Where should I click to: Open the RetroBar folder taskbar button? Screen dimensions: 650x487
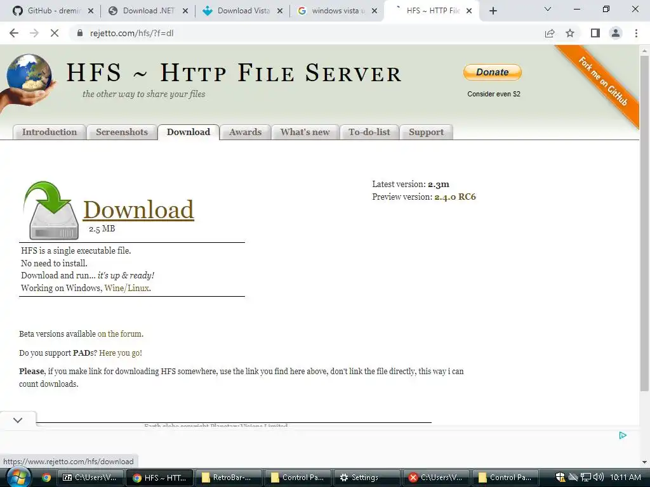228,477
